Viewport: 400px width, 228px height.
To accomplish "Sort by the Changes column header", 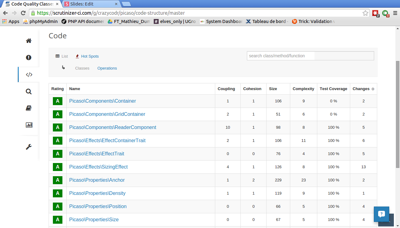I will (361, 89).
